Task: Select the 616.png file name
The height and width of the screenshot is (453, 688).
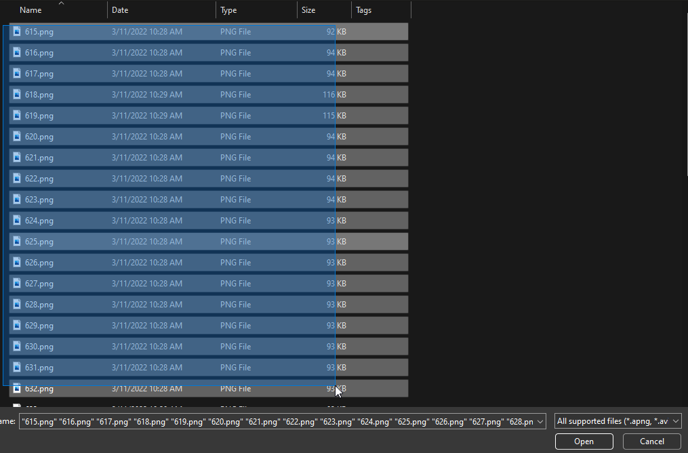Action: point(39,53)
